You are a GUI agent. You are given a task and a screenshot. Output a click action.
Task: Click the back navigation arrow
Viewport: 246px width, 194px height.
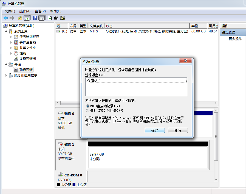(x=5, y=18)
